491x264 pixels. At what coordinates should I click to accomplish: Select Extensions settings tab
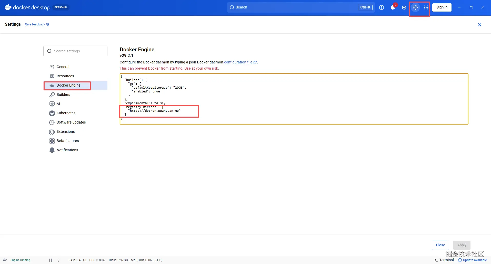[x=75, y=131]
